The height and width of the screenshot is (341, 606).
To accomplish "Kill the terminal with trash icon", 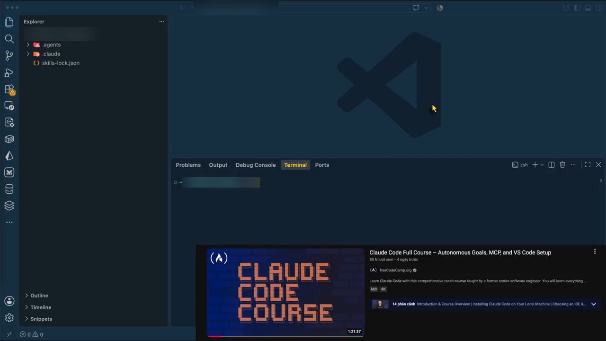I will [562, 165].
